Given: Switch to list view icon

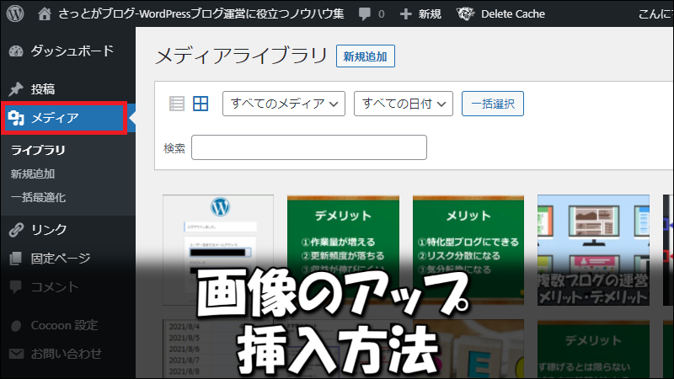Looking at the screenshot, I should point(177,104).
